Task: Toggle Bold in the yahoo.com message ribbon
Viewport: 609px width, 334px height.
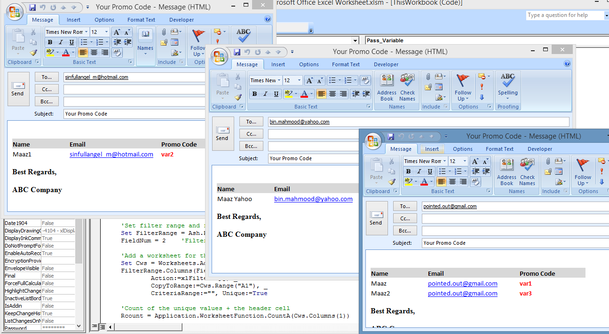Action: pos(254,94)
